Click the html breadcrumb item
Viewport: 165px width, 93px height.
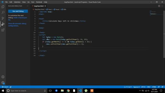click(50, 9)
